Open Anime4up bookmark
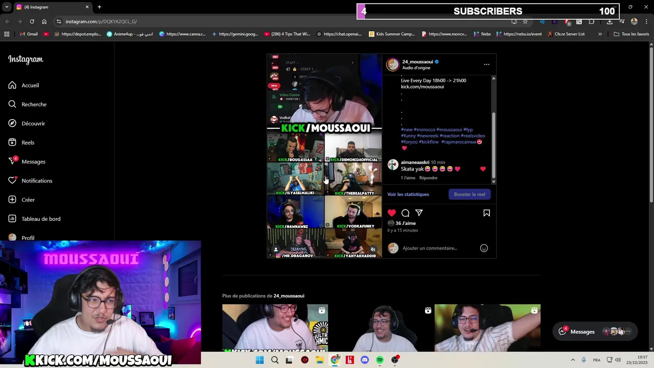 point(130,34)
